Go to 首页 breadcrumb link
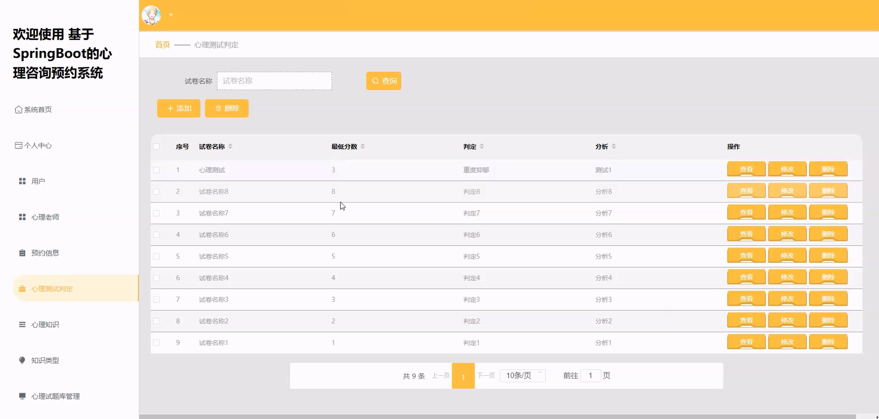This screenshot has width=879, height=419. [x=162, y=45]
